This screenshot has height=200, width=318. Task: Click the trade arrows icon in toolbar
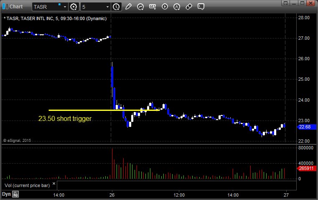(189, 7)
